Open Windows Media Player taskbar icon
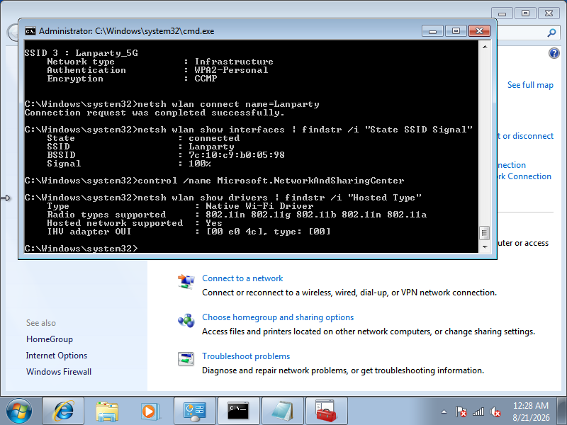Viewport: 567px width, 425px height. pyautogui.click(x=150, y=412)
